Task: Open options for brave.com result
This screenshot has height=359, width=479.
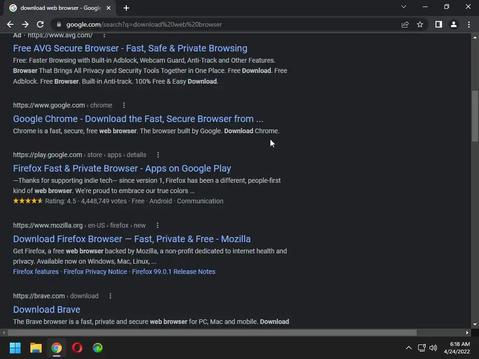Action: coord(110,296)
